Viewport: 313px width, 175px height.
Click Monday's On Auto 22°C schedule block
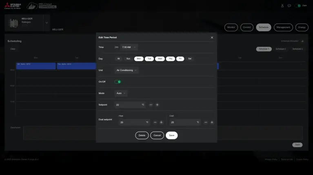click(x=36, y=66)
